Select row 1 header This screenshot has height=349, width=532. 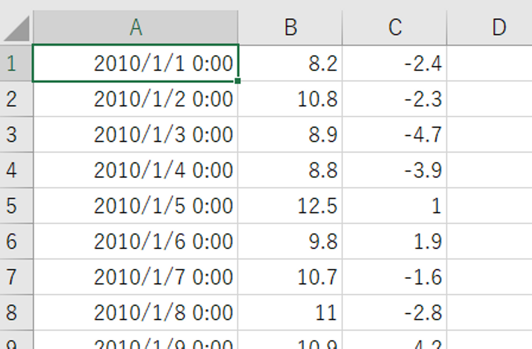coord(12,63)
